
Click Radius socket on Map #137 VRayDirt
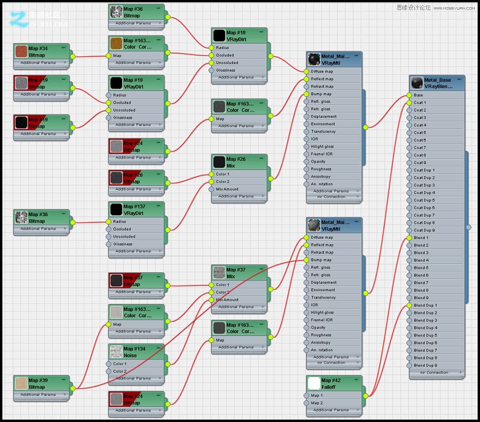point(108,222)
